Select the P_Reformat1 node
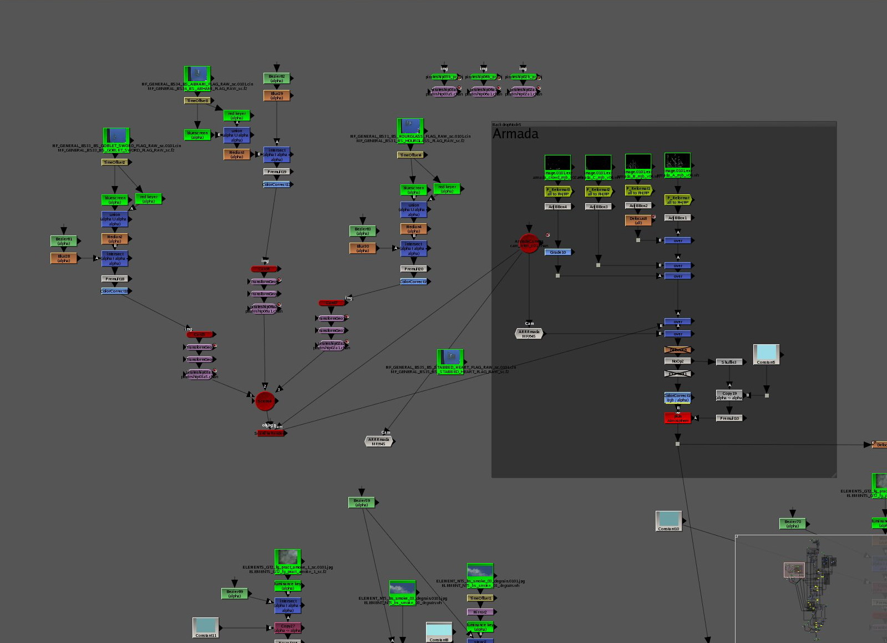 (638, 190)
